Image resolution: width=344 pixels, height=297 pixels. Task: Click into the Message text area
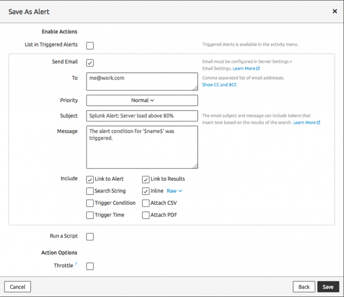(142, 147)
